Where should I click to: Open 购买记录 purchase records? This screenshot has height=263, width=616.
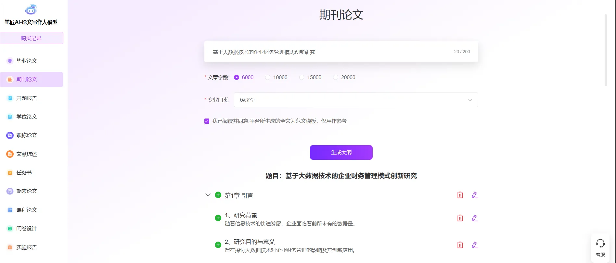[32, 38]
